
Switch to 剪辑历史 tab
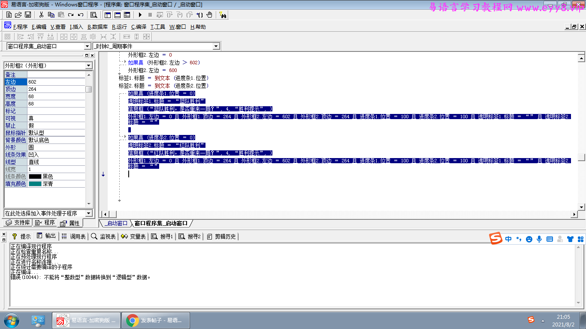click(x=221, y=236)
